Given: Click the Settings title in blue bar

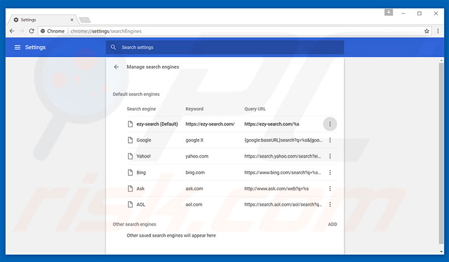Looking at the screenshot, I should [35, 48].
